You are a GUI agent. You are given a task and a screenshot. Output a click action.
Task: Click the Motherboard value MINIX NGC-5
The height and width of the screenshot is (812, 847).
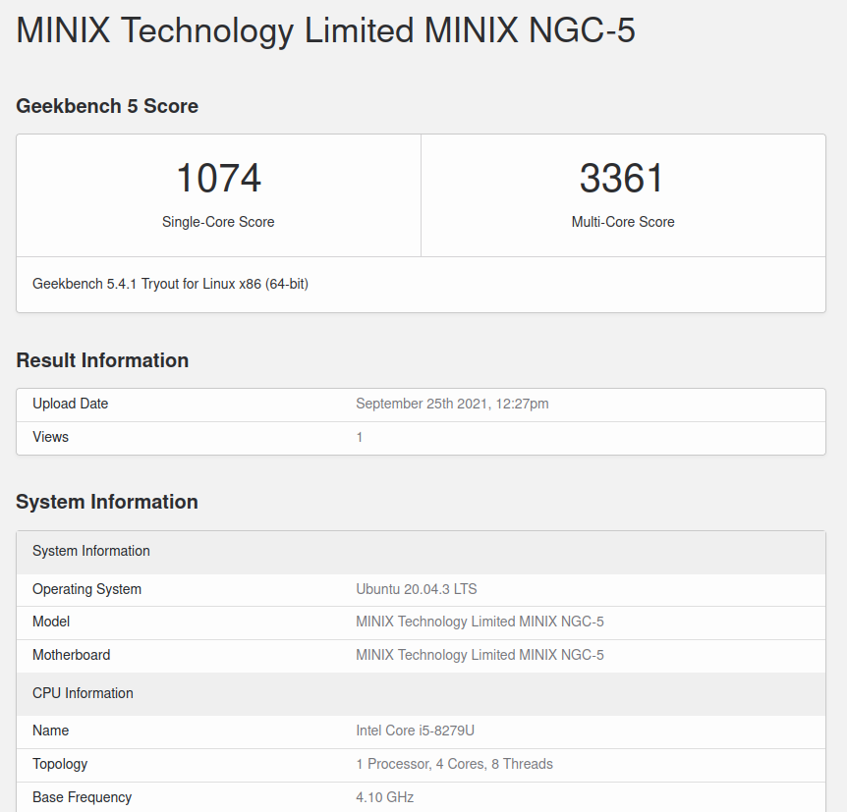pos(480,655)
